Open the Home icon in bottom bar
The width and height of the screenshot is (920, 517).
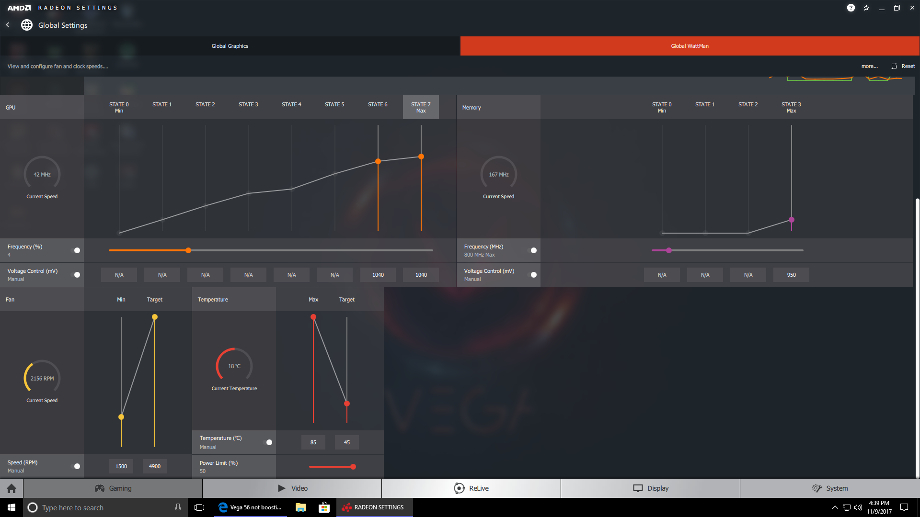pos(11,488)
